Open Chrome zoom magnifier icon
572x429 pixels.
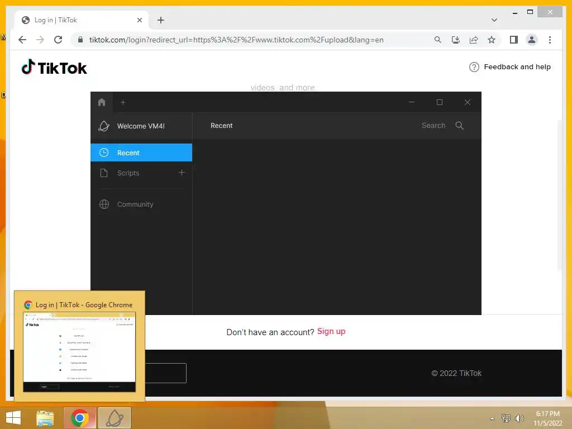438,40
